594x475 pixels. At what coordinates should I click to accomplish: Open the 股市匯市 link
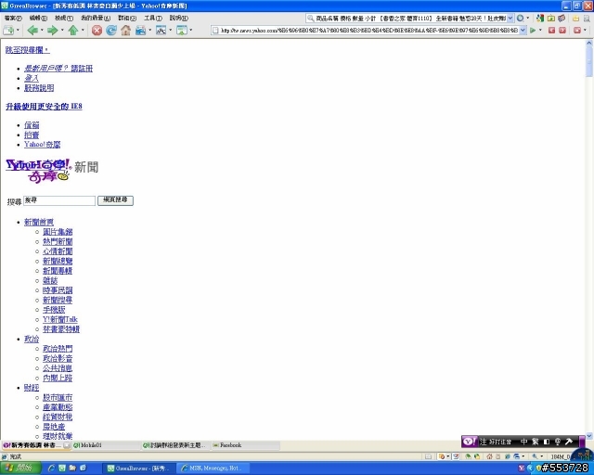[58, 397]
